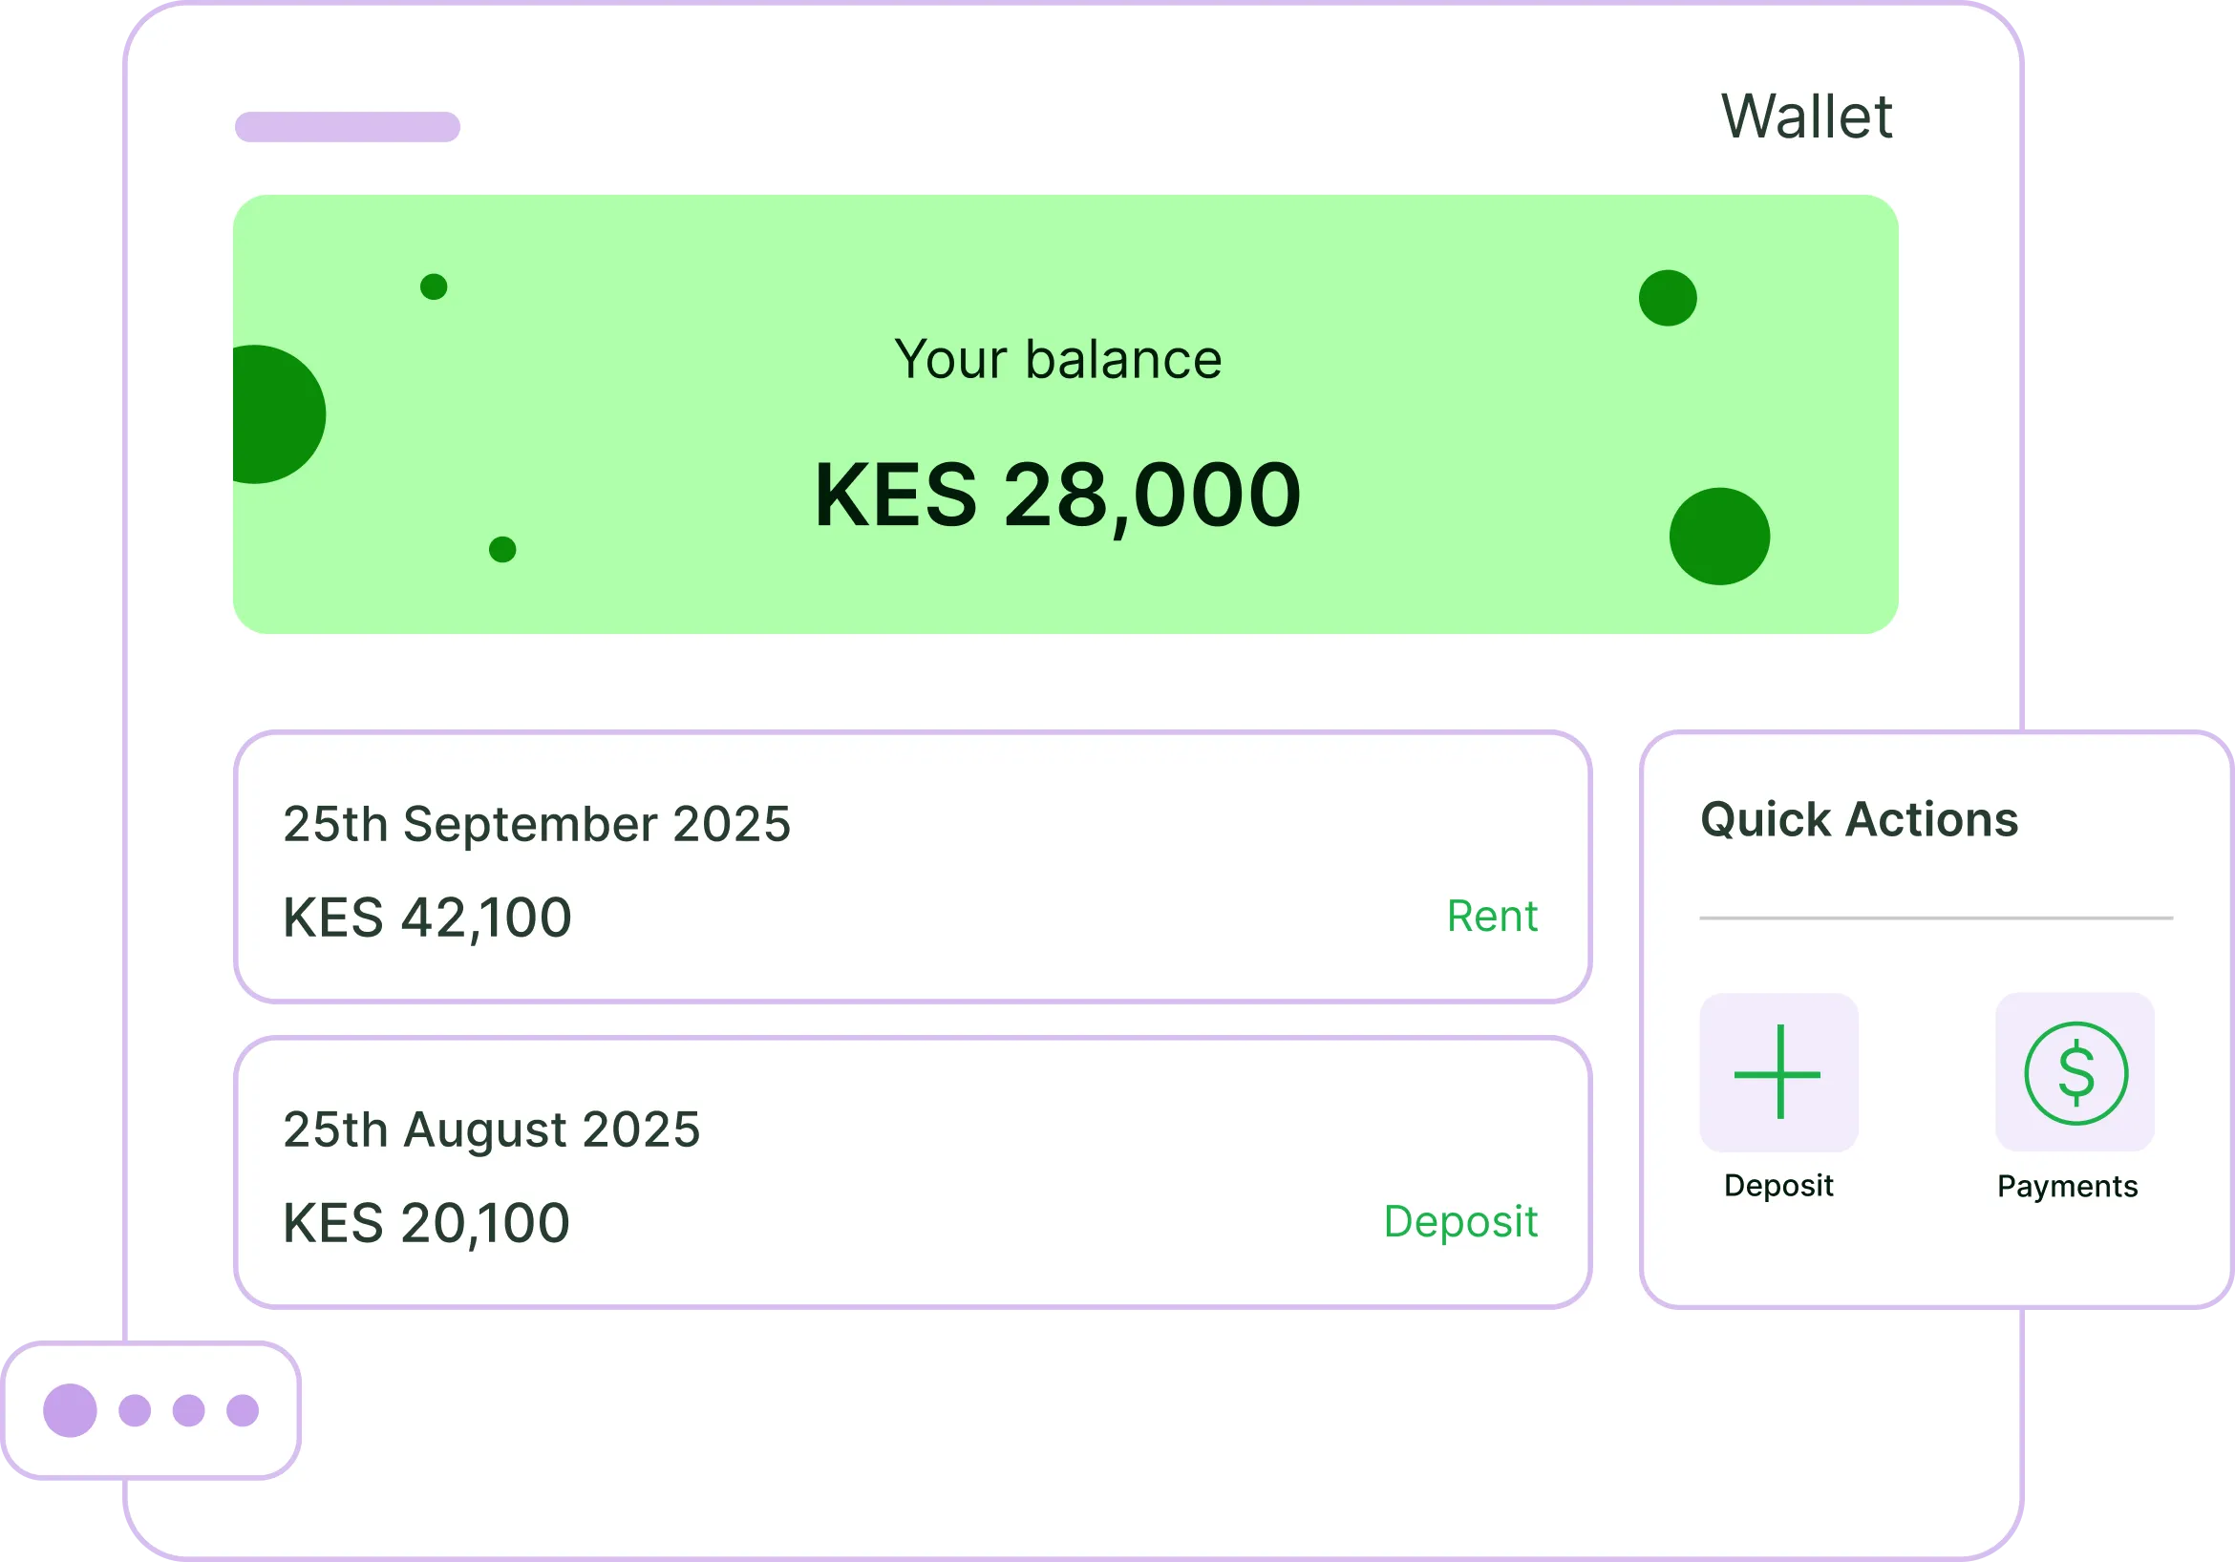Select the third purple pagination dot

click(x=189, y=1410)
